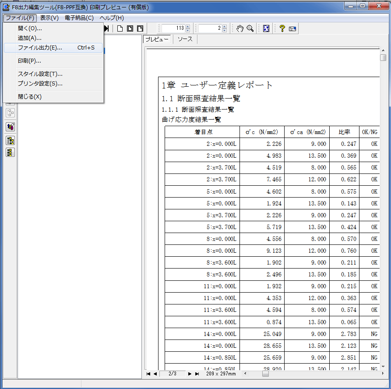Choose 閉じる(X) from the File menu
Screen dimensions: 391x389
pyautogui.click(x=53, y=97)
